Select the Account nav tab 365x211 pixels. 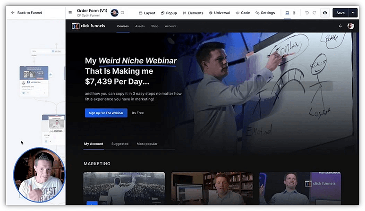coord(170,26)
